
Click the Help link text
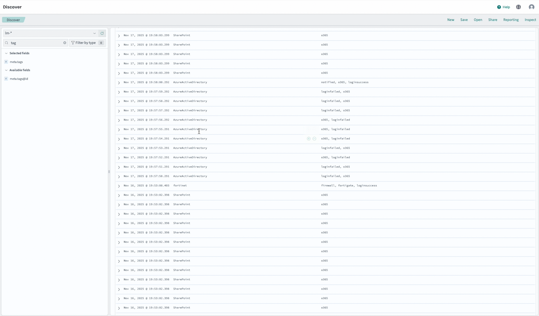tap(506, 7)
